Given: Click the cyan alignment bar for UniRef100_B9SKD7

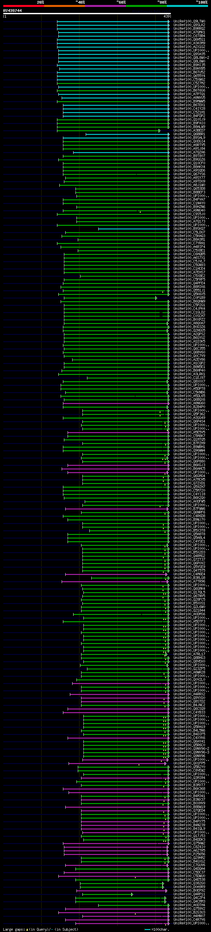Looking at the screenshot, I should [134, 229].
